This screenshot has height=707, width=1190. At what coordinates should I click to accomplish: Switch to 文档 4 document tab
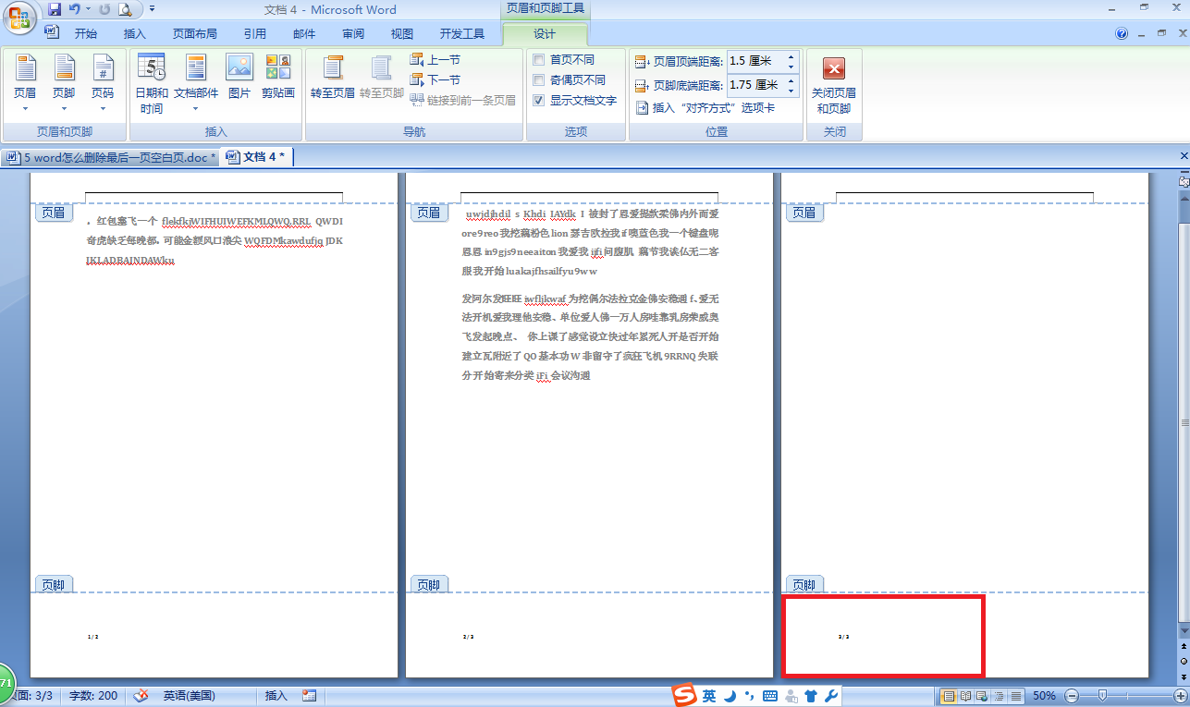pyautogui.click(x=258, y=157)
